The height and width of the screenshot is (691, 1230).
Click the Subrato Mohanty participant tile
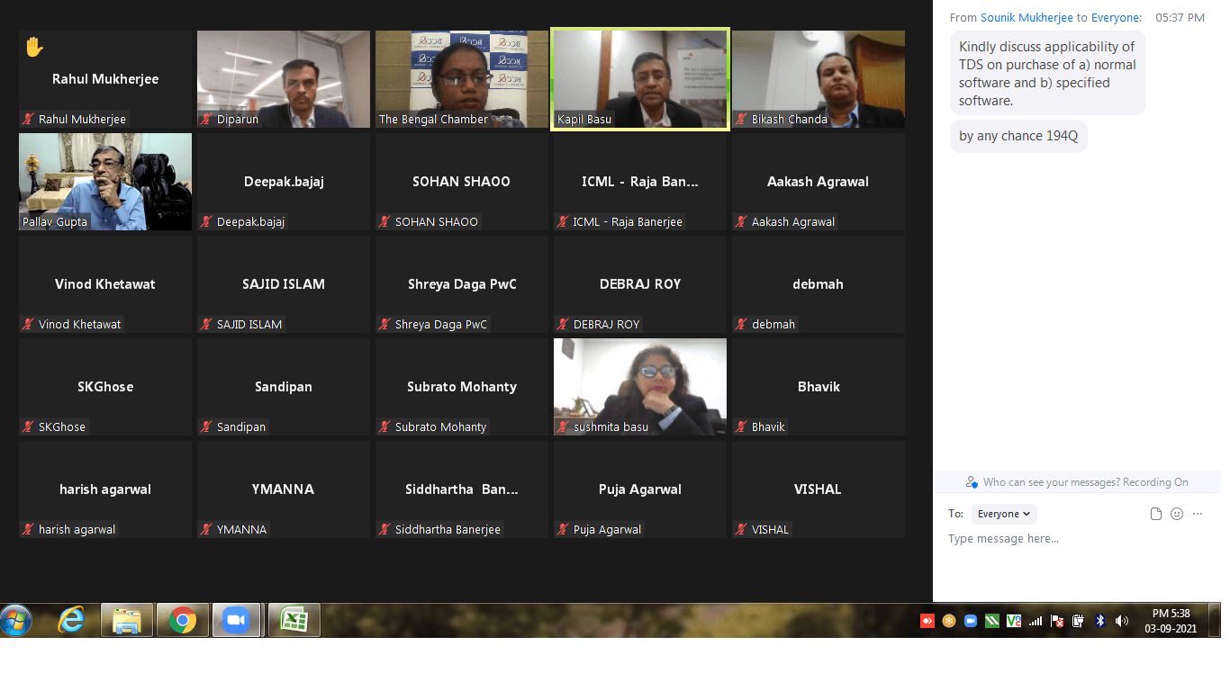(x=462, y=387)
